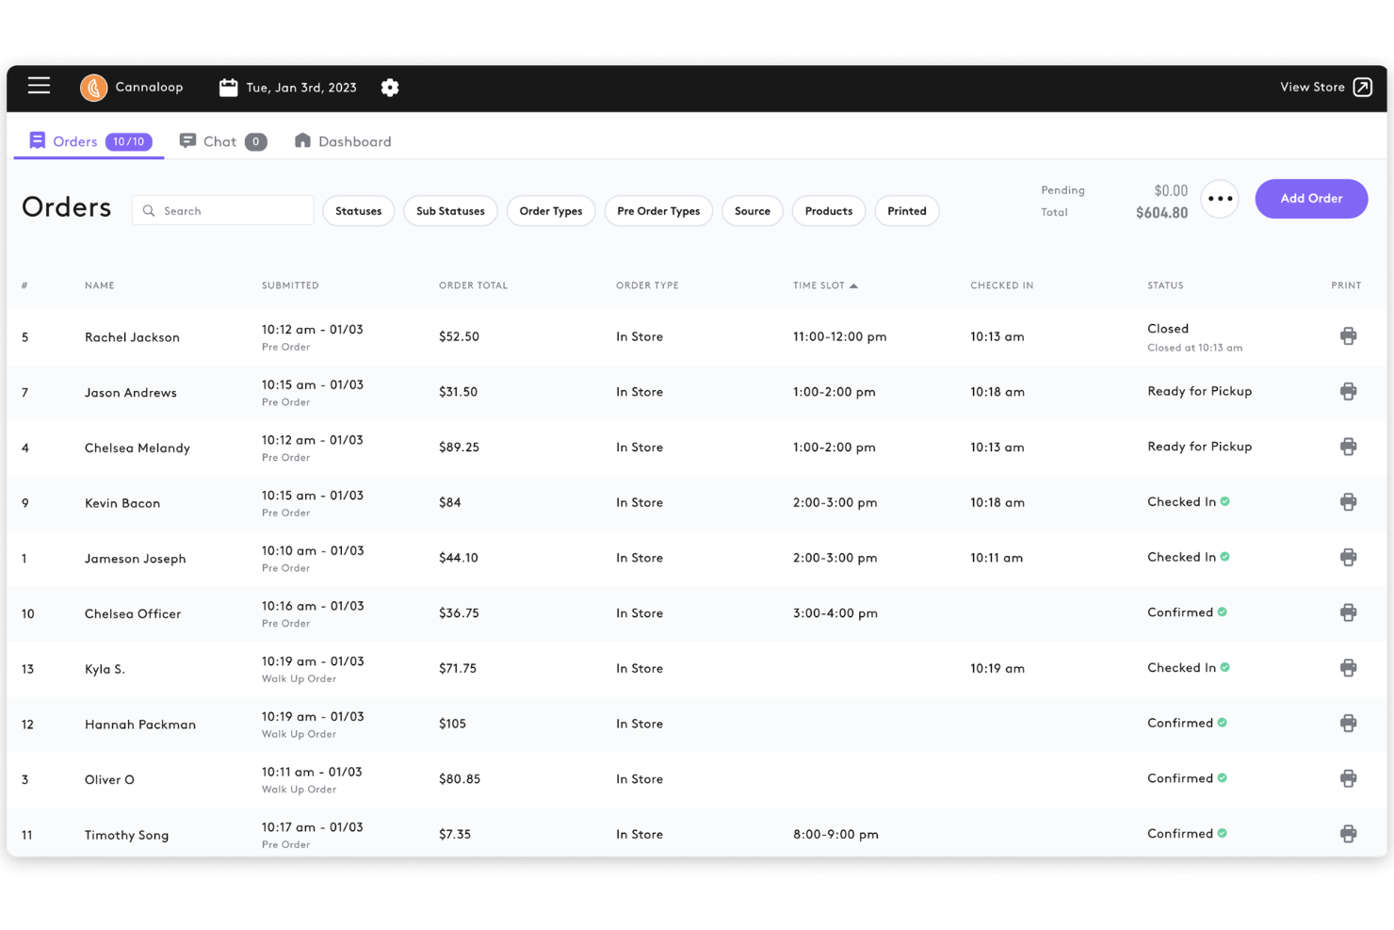Click the View Store external link icon
Image resolution: width=1394 pixels, height=930 pixels.
tap(1362, 88)
